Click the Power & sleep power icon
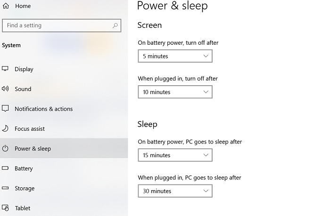 click(x=6, y=148)
